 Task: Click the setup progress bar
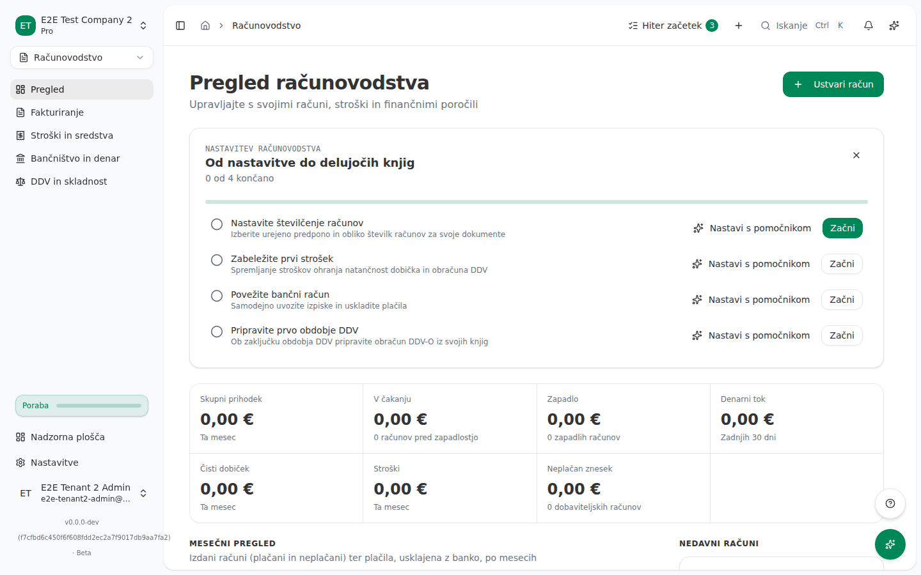pyautogui.click(x=537, y=202)
